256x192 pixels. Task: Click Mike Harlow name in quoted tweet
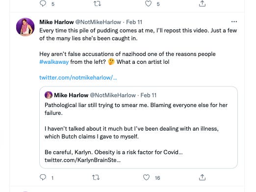pyautogui.click(x=71, y=95)
